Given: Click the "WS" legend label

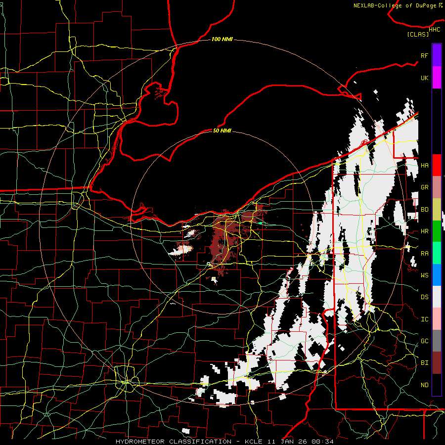Looking at the screenshot, I should tap(424, 275).
